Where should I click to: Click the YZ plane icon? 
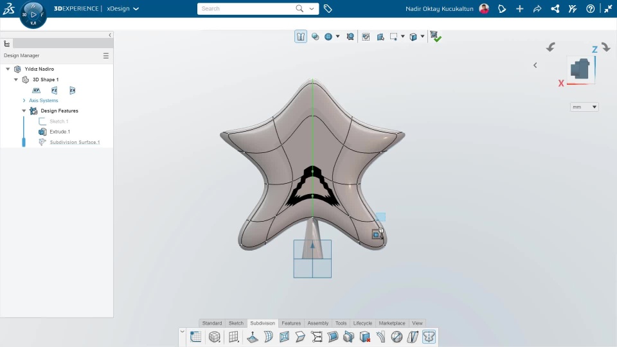54,91
